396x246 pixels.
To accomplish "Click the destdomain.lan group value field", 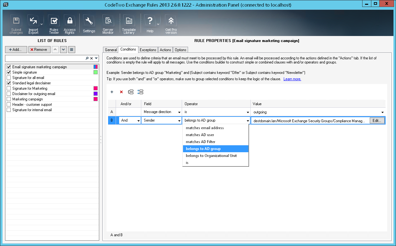I will click(310, 120).
